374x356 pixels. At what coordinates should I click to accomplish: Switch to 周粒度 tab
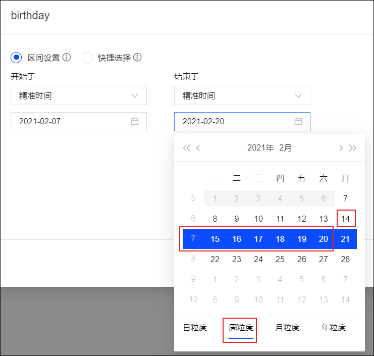point(241,328)
